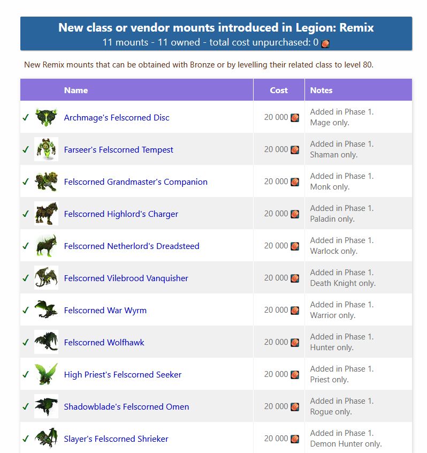Click the 'New class or vendor mounts' banner title
Screen dimensions: 427x453
(x=216, y=27)
